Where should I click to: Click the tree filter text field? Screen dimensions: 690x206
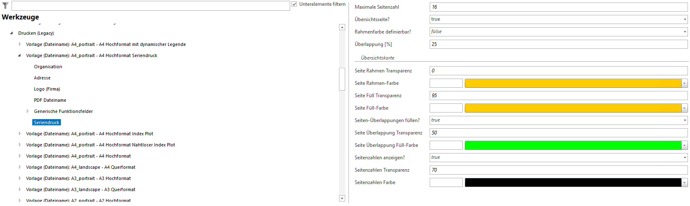(x=151, y=5)
